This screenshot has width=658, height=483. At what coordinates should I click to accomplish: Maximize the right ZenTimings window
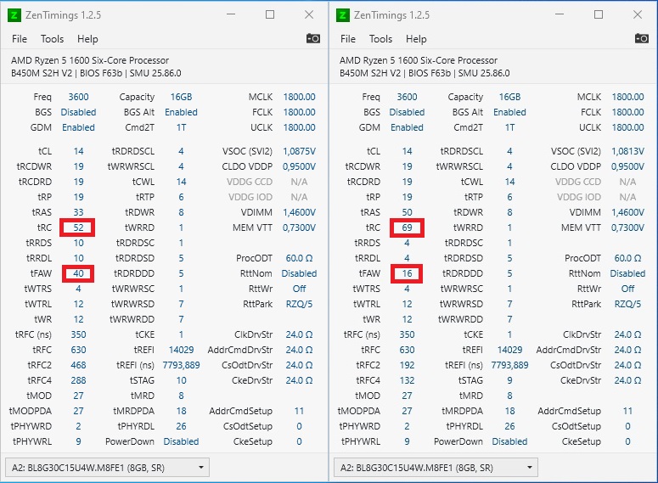point(599,14)
